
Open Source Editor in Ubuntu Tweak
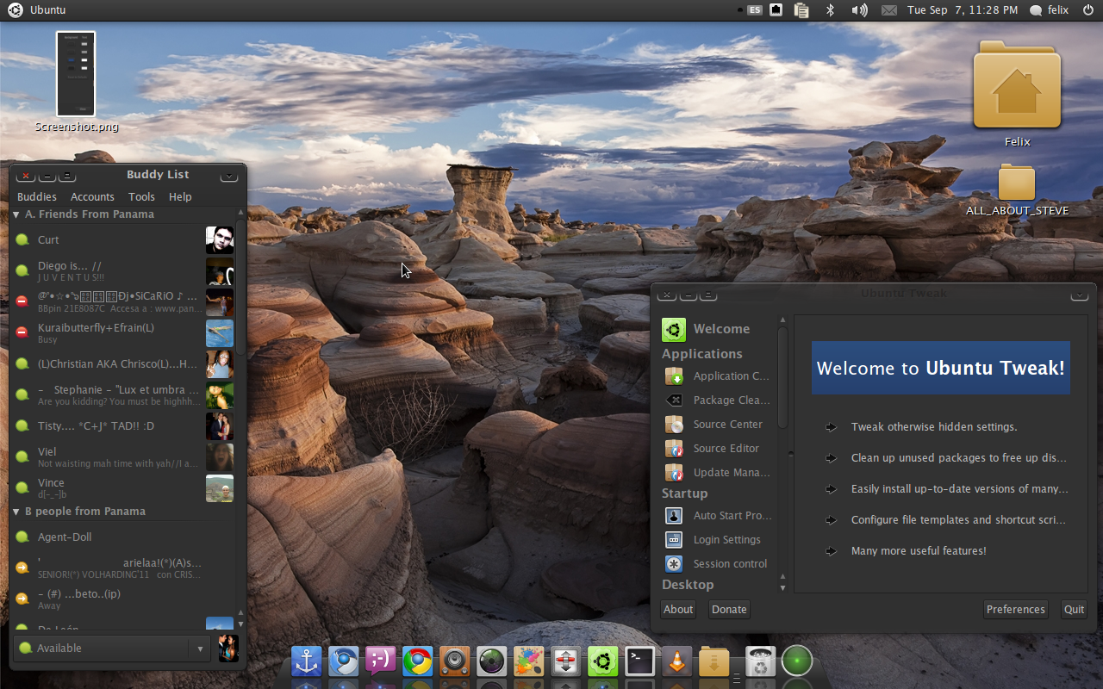click(x=718, y=449)
